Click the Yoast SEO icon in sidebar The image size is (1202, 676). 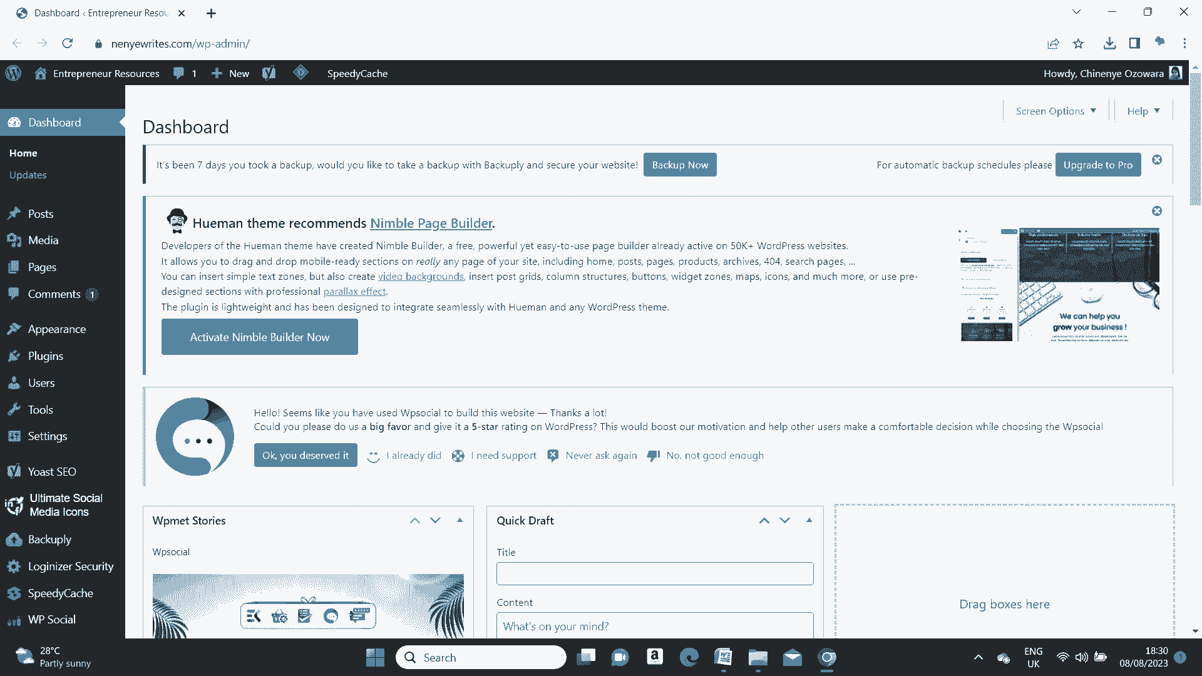tap(14, 471)
